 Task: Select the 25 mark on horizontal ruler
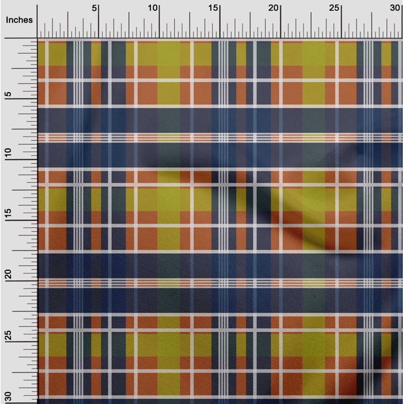point(334,8)
